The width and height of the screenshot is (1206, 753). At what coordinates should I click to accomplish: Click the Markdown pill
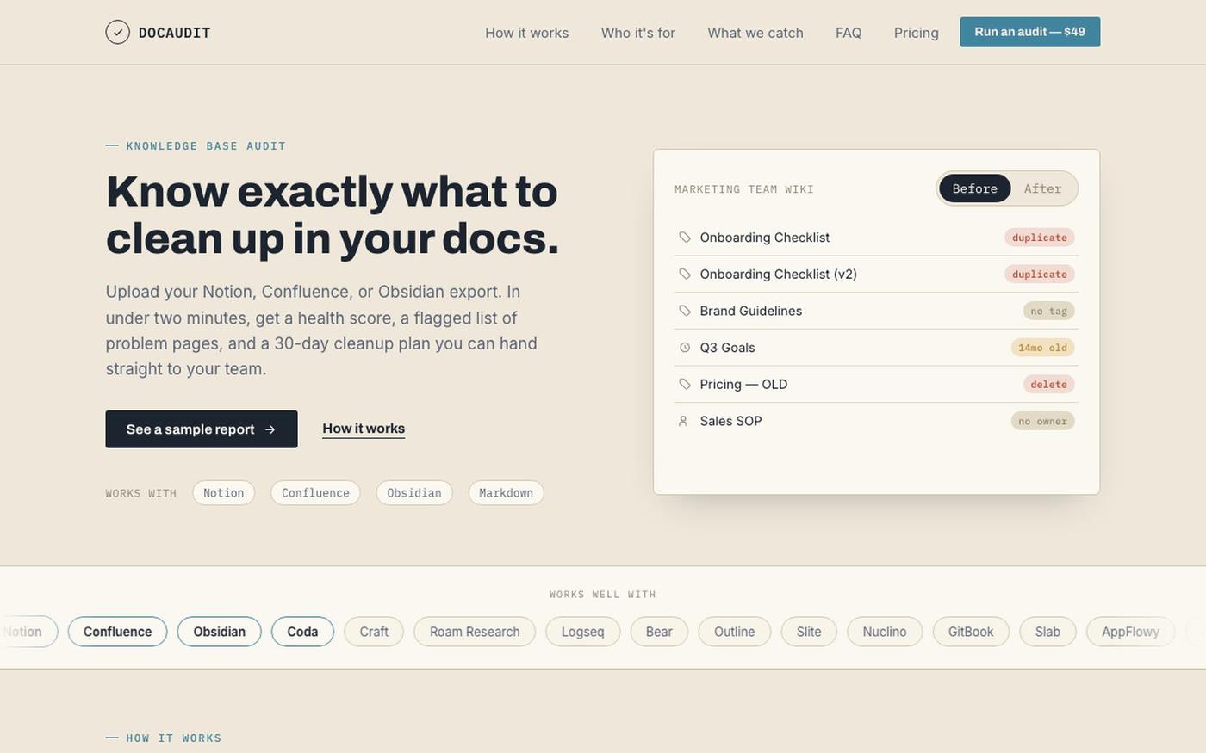(x=506, y=493)
